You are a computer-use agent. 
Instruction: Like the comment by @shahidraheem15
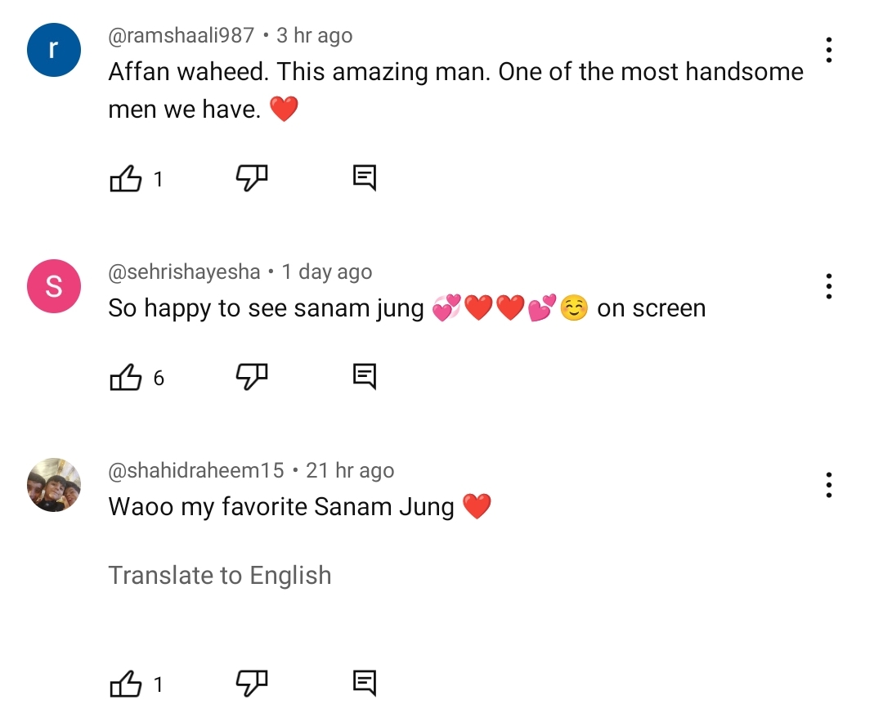pos(126,684)
